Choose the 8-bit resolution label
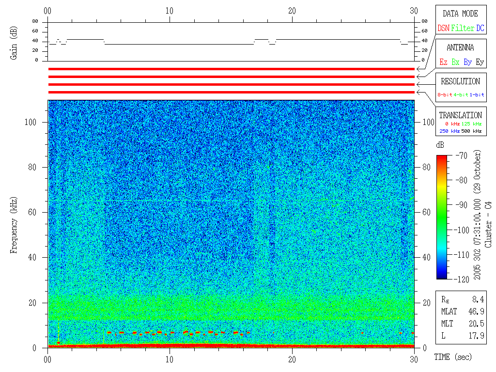The image size is (496, 372). point(445,94)
